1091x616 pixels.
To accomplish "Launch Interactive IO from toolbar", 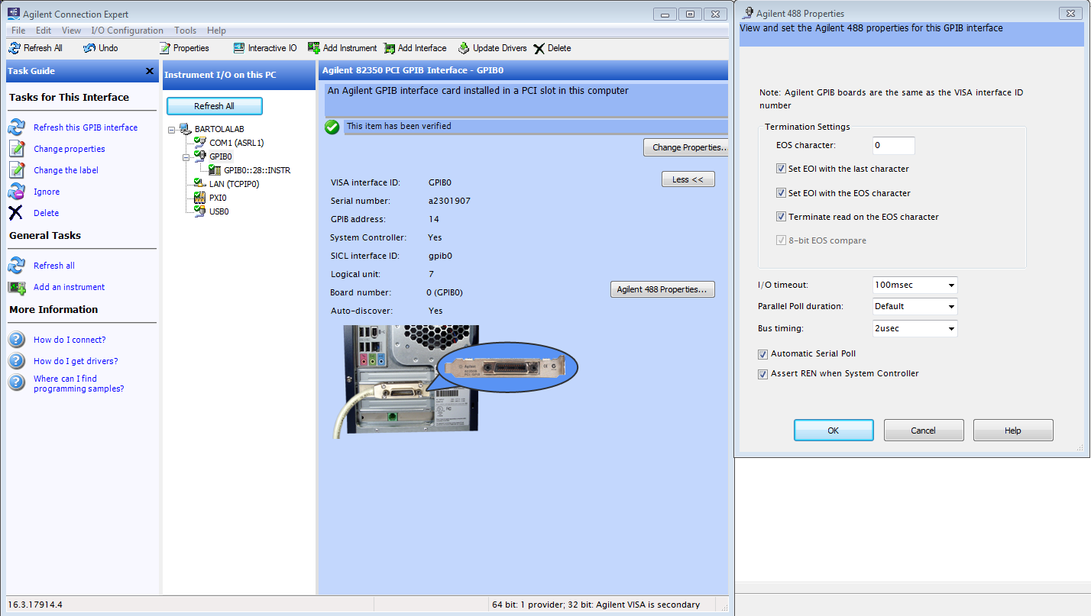I will coord(239,48).
